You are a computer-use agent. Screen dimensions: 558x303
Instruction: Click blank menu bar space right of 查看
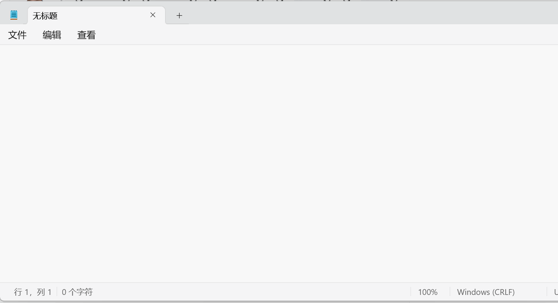[x=327, y=35]
